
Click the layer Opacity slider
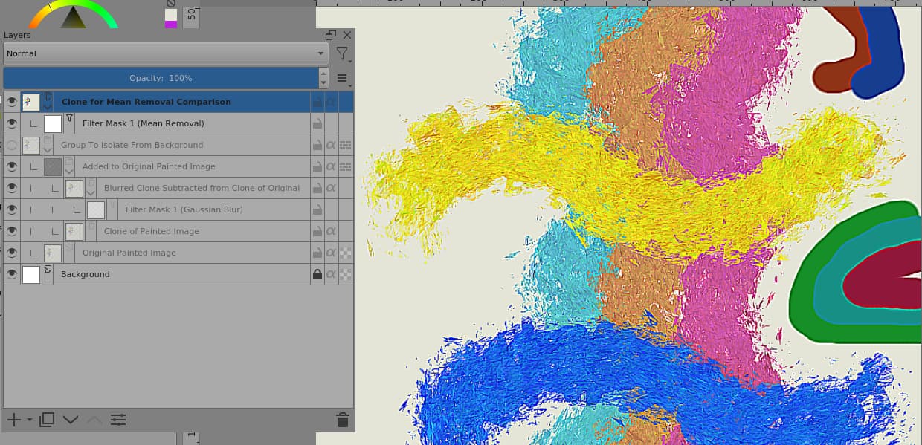click(x=161, y=78)
